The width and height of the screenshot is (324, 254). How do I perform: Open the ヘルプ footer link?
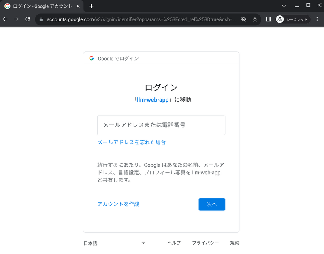[x=174, y=243]
